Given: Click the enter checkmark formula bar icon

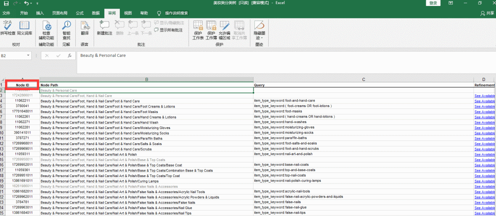Looking at the screenshot, I should pos(58,56).
